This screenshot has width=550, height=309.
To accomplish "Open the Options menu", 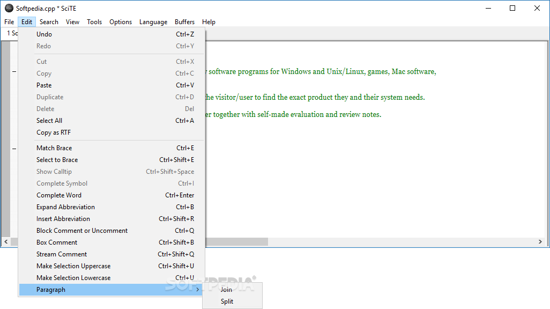I will (x=121, y=22).
